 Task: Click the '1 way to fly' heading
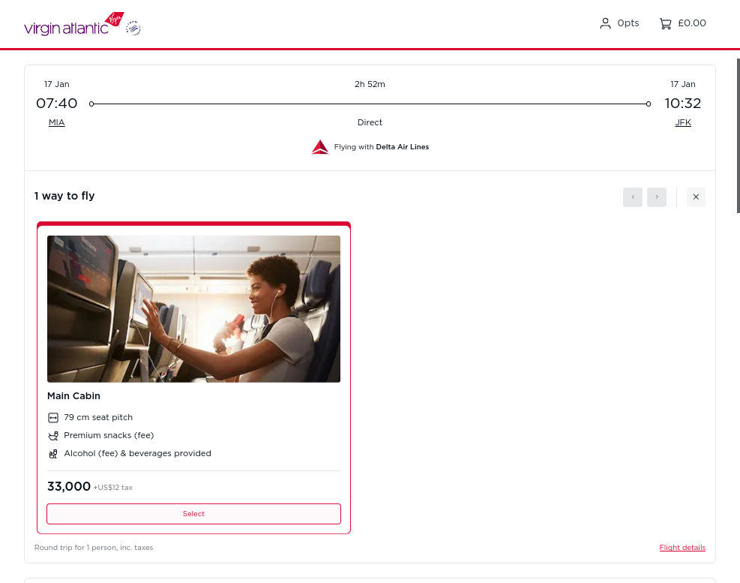[64, 196]
